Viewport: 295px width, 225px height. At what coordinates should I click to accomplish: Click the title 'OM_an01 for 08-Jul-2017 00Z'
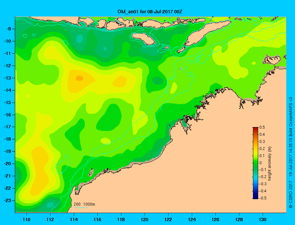(150, 12)
